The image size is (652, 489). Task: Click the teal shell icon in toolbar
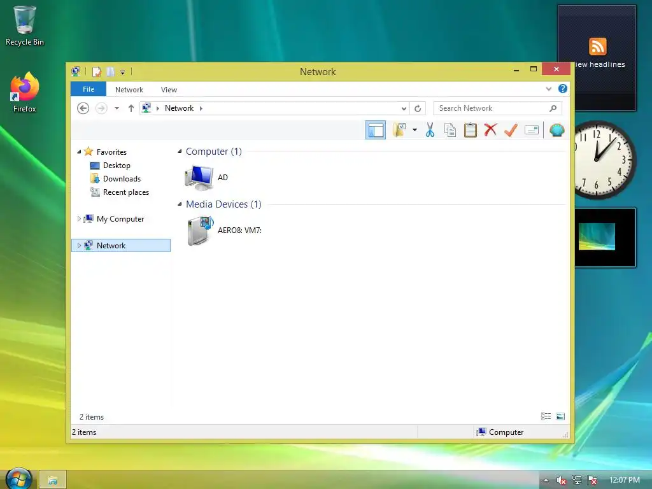556,130
